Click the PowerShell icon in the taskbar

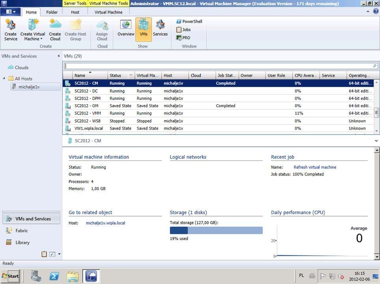click(54, 276)
